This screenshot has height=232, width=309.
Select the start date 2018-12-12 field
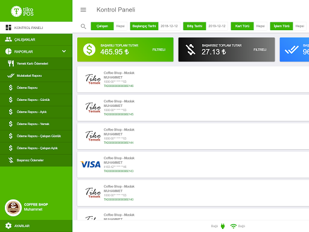point(169,26)
